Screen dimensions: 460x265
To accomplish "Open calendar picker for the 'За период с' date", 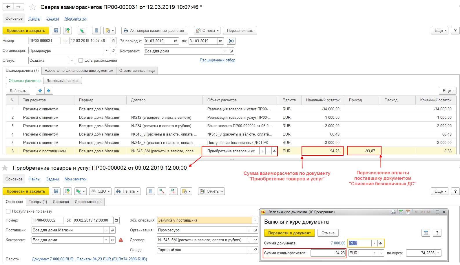I will tap(176, 41).
